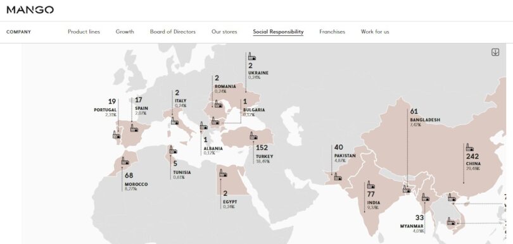
Task: Open the Franchises link
Action: click(x=332, y=32)
